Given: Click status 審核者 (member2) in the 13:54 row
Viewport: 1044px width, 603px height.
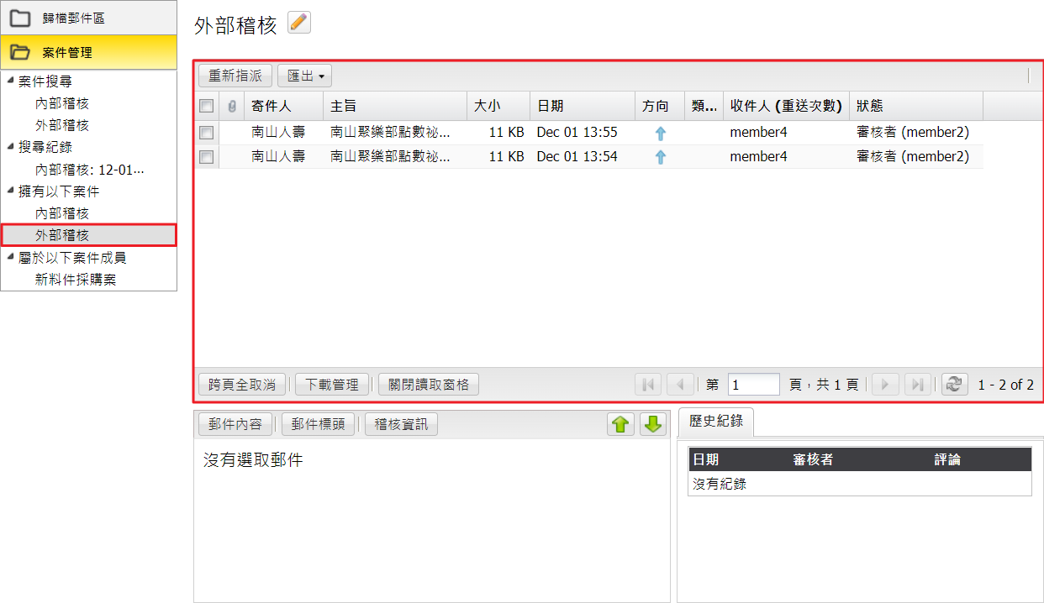Looking at the screenshot, I should [x=913, y=156].
